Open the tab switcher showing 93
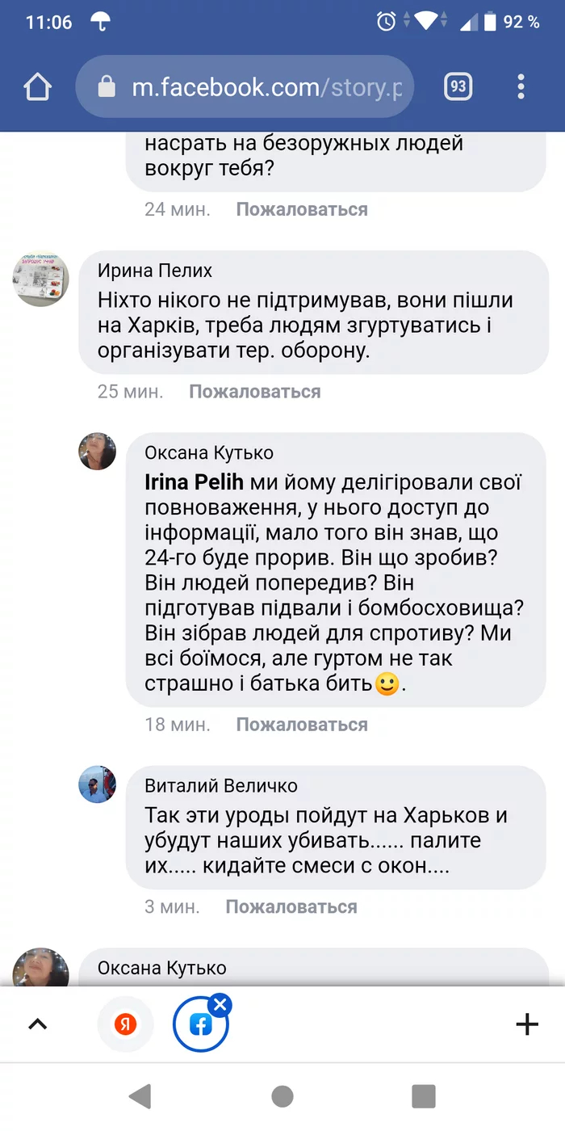 (x=458, y=86)
